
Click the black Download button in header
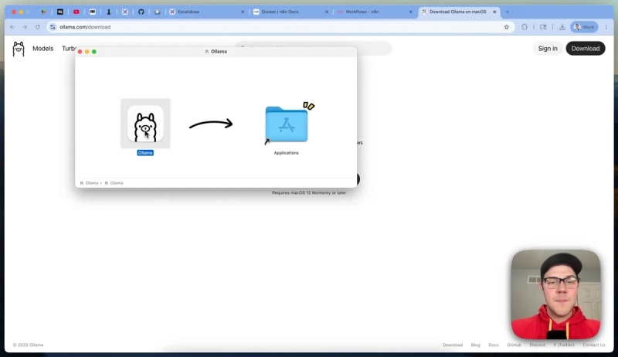586,49
